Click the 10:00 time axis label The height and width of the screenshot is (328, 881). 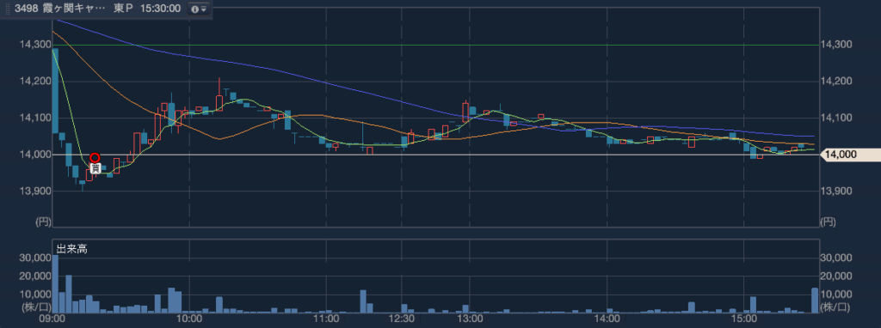coord(190,319)
